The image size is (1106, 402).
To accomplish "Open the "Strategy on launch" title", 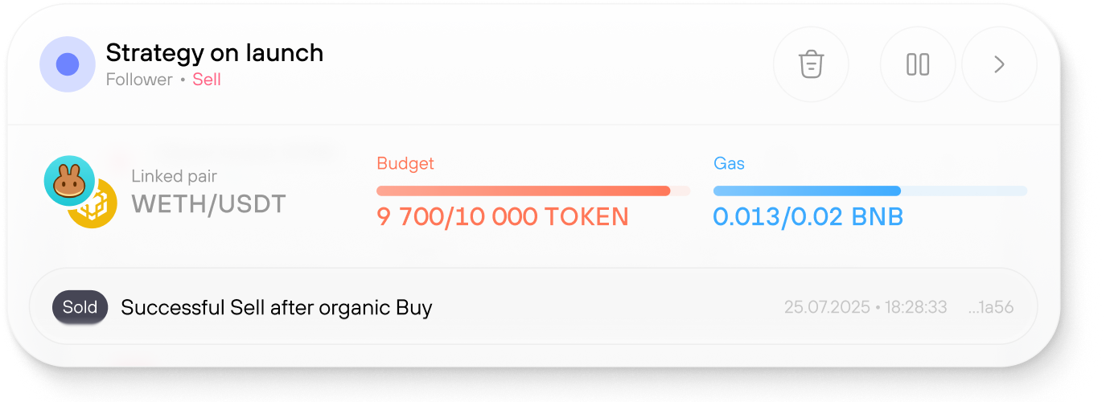I will coord(215,53).
